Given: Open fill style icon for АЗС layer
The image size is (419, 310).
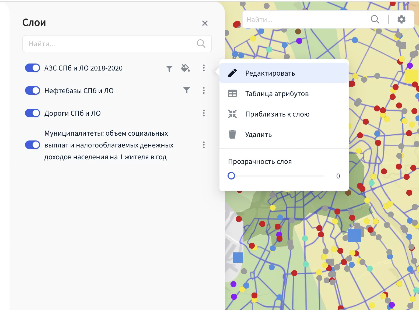Looking at the screenshot, I should pos(185,68).
